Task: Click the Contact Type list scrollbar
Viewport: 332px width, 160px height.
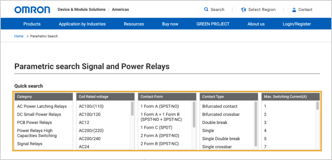Action: pyautogui.click(x=256, y=108)
